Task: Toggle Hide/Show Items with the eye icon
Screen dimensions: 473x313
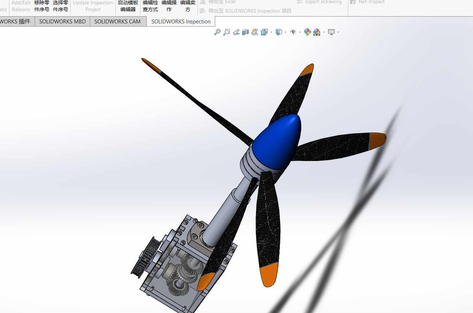Action: (292, 32)
